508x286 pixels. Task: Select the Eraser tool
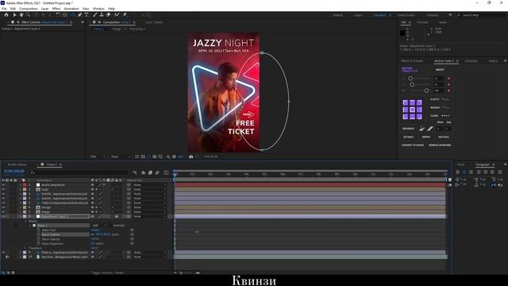pyautogui.click(x=109, y=15)
